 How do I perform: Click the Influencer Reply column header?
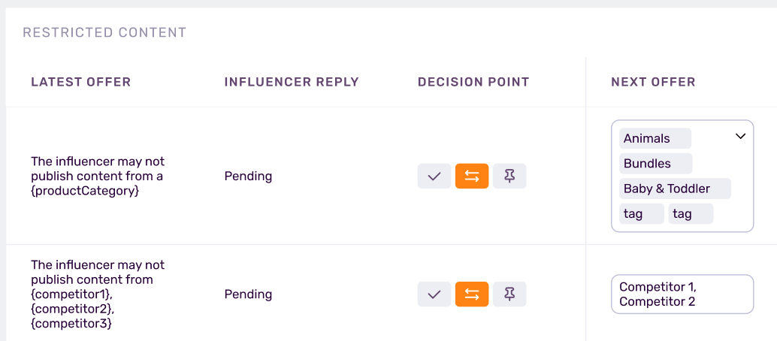tap(292, 82)
